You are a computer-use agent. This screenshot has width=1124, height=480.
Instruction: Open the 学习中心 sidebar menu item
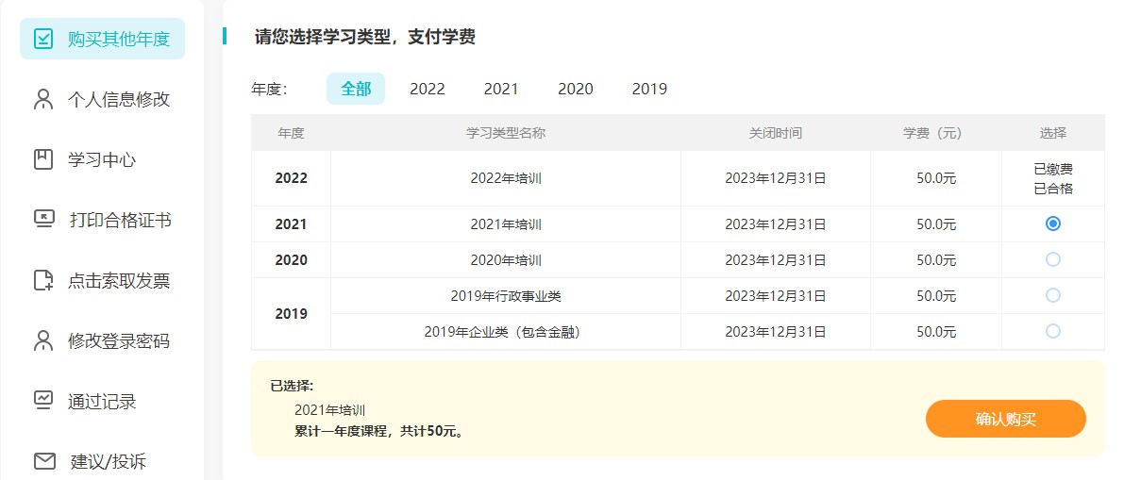pos(102,159)
